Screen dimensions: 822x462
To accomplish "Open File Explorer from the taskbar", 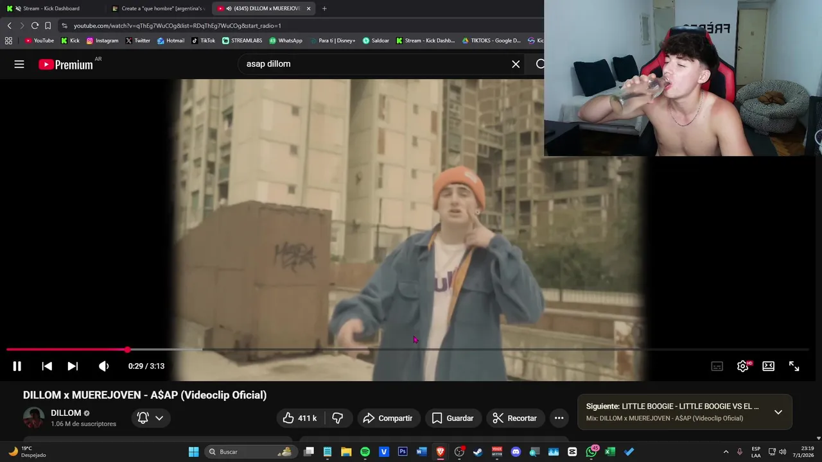I will pyautogui.click(x=346, y=452).
